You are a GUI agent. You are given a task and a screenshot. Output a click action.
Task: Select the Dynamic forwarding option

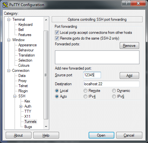[114, 91]
